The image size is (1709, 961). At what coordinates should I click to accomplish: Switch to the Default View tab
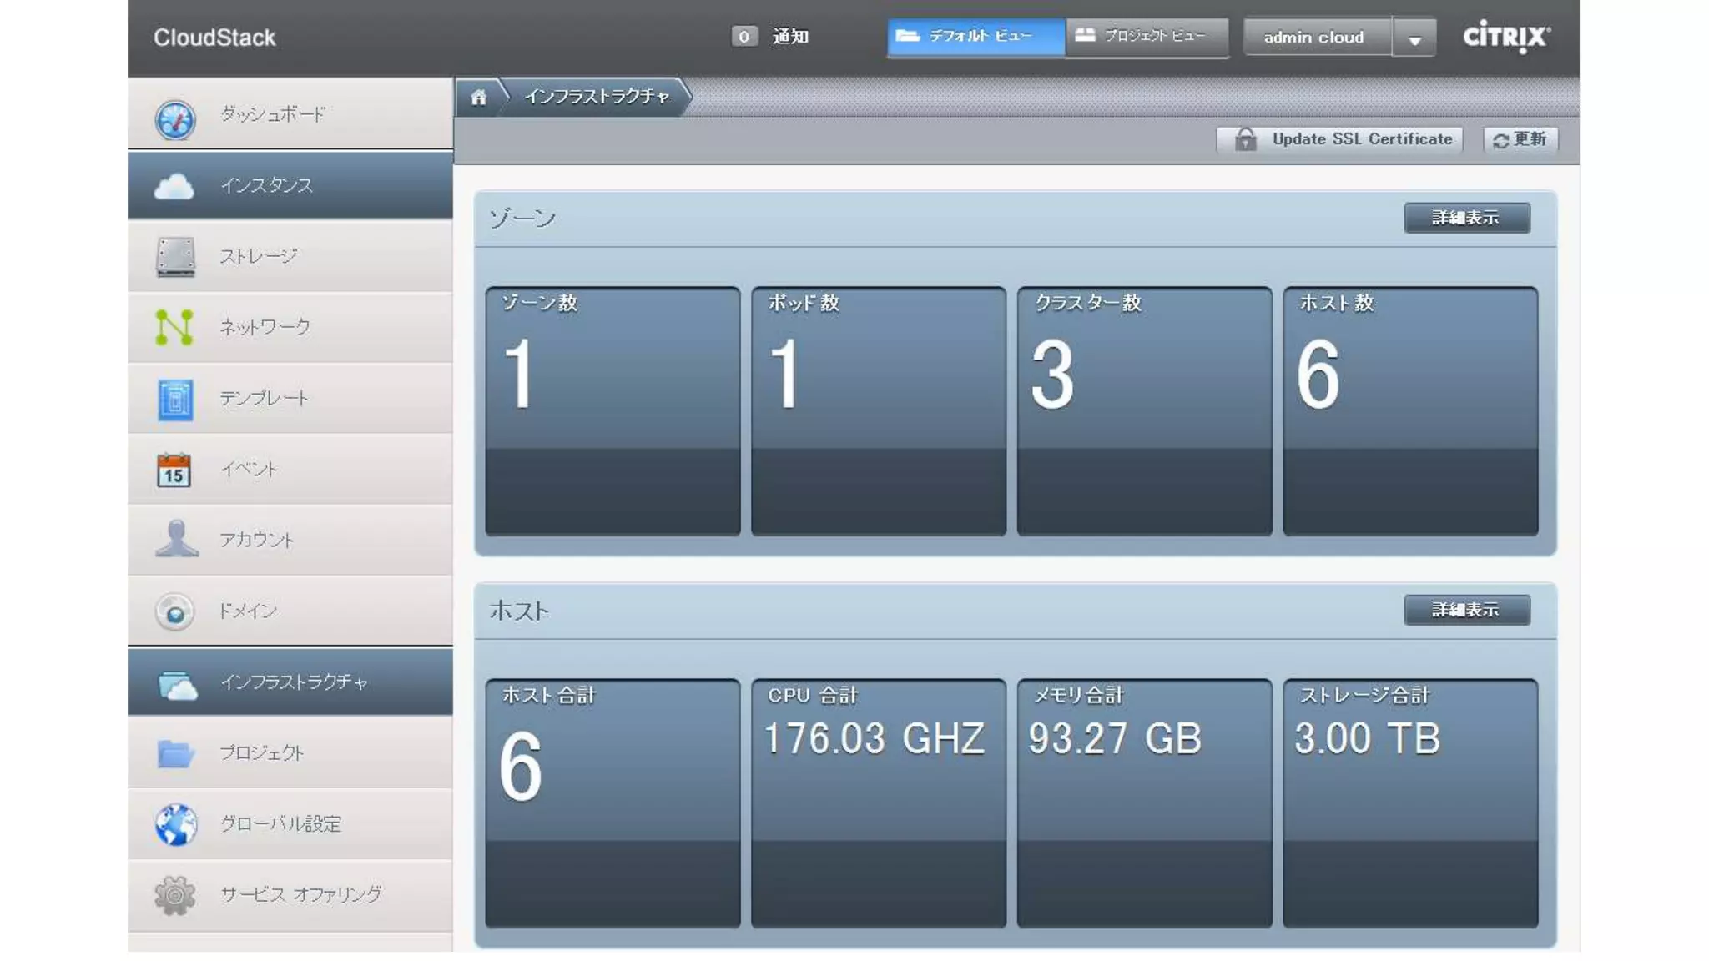975,37
